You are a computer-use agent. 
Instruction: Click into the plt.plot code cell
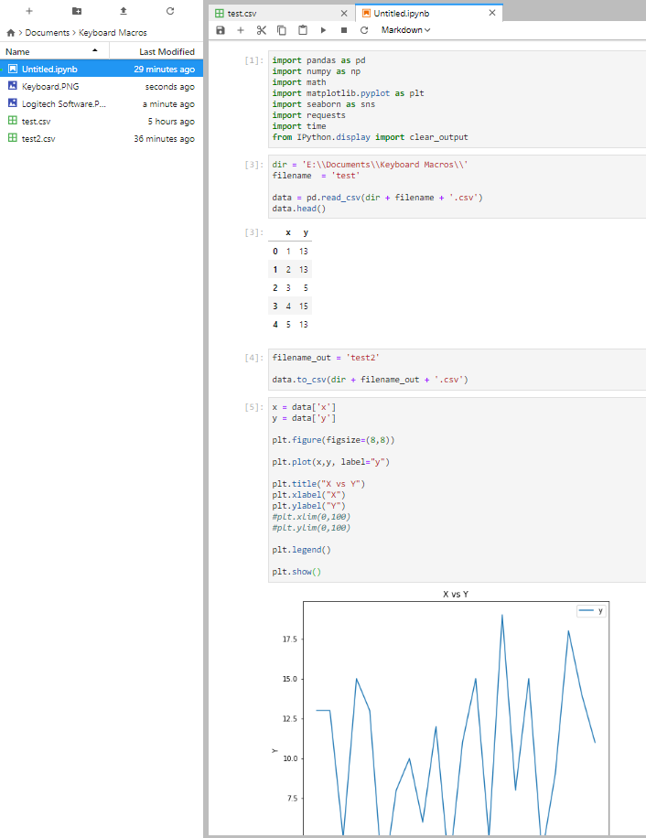tap(457, 489)
